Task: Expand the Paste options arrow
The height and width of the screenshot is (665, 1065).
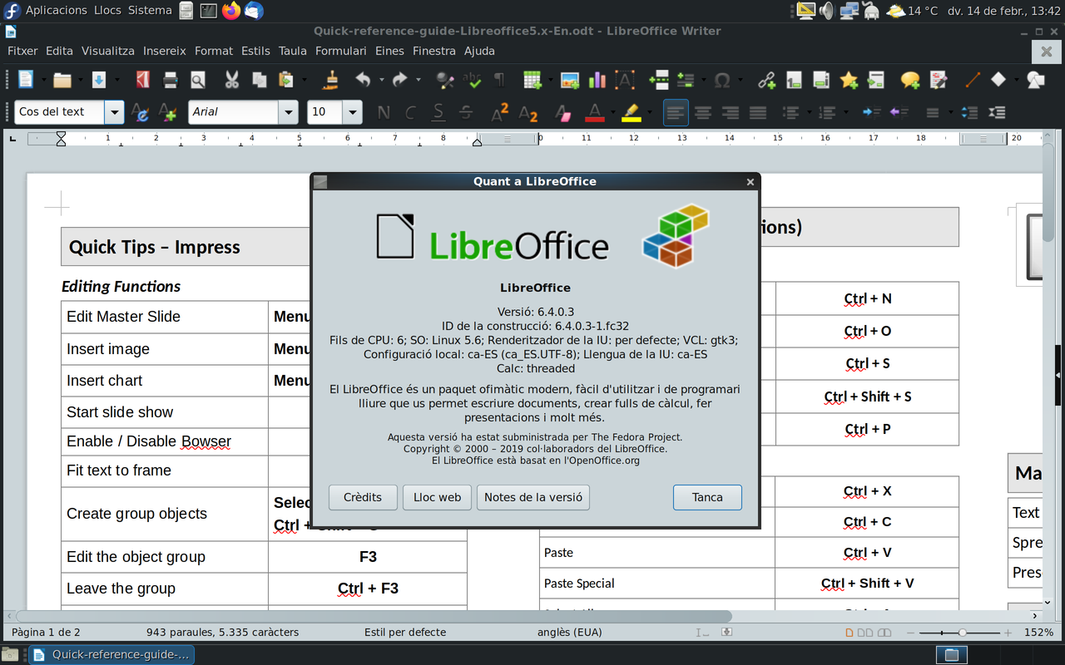Action: 304,80
